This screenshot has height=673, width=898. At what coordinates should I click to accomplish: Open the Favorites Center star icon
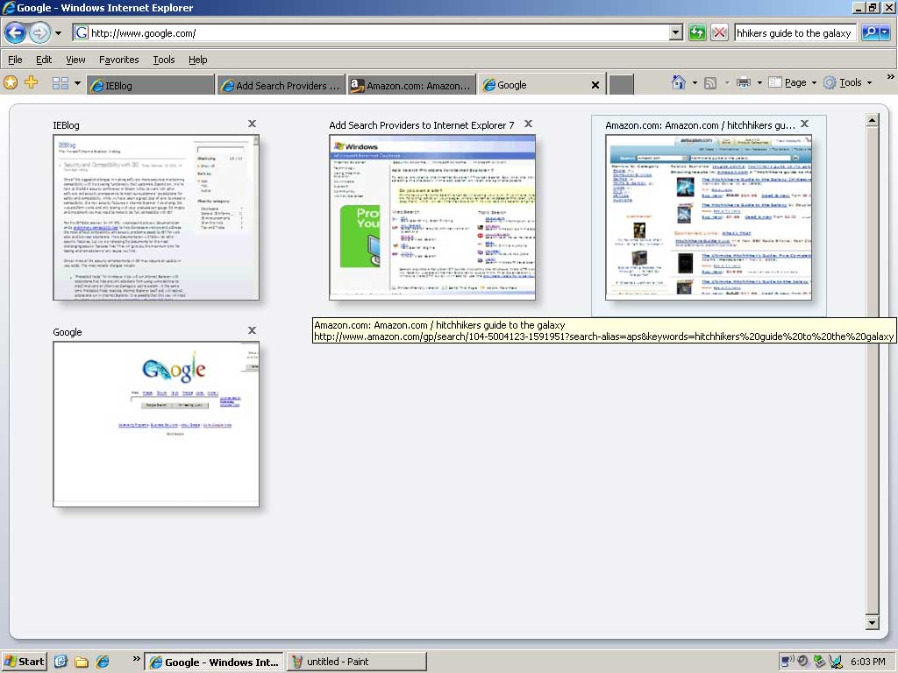(x=11, y=83)
